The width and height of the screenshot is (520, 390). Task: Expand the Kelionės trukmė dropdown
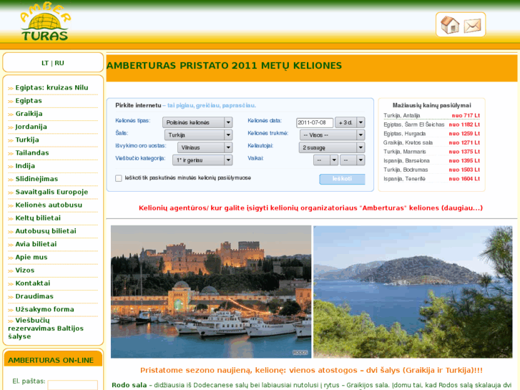tap(333, 135)
